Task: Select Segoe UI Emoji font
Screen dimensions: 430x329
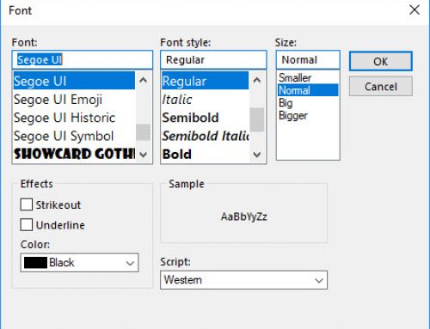Action: click(74, 100)
